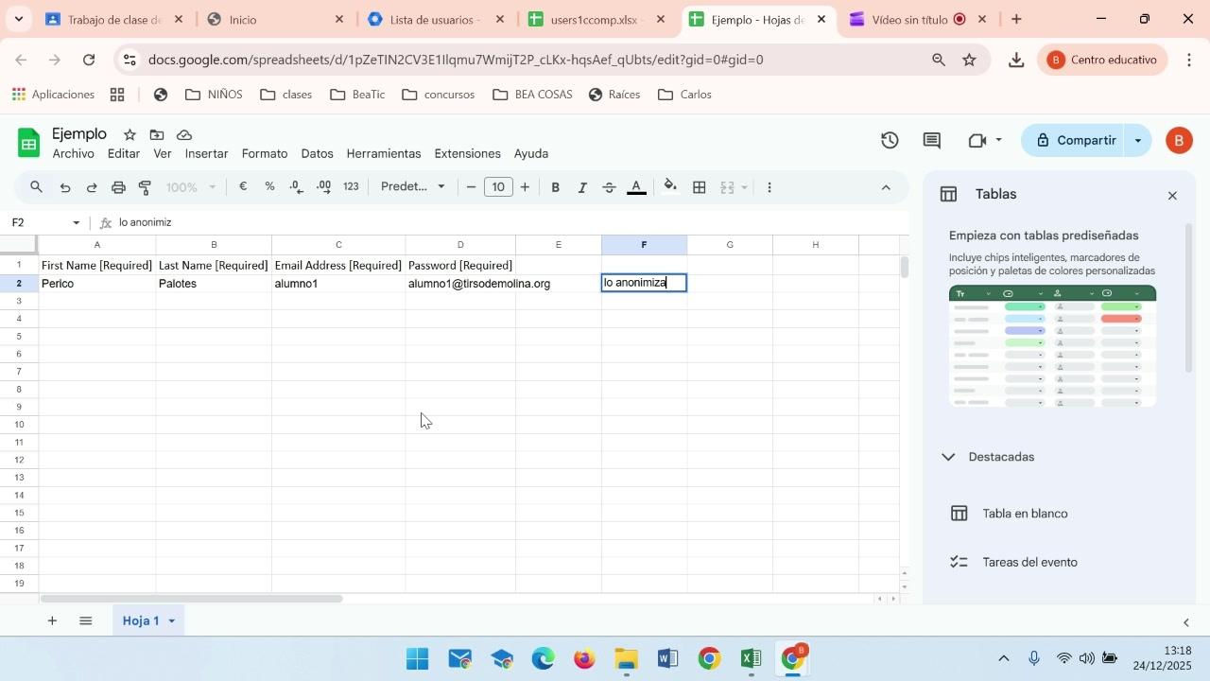Open the Extensiones menu
This screenshot has height=681, width=1210.
pyautogui.click(x=467, y=153)
